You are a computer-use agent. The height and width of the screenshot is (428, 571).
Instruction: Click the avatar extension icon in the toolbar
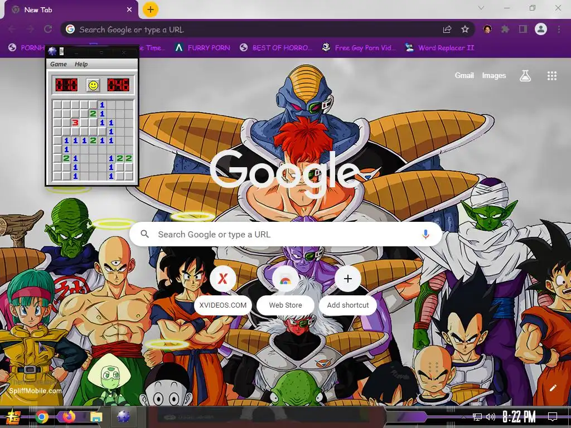487,29
